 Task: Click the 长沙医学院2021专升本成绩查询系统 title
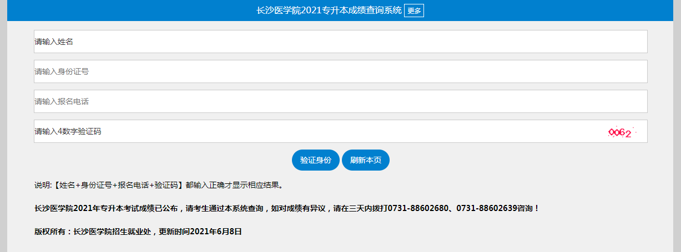point(329,11)
